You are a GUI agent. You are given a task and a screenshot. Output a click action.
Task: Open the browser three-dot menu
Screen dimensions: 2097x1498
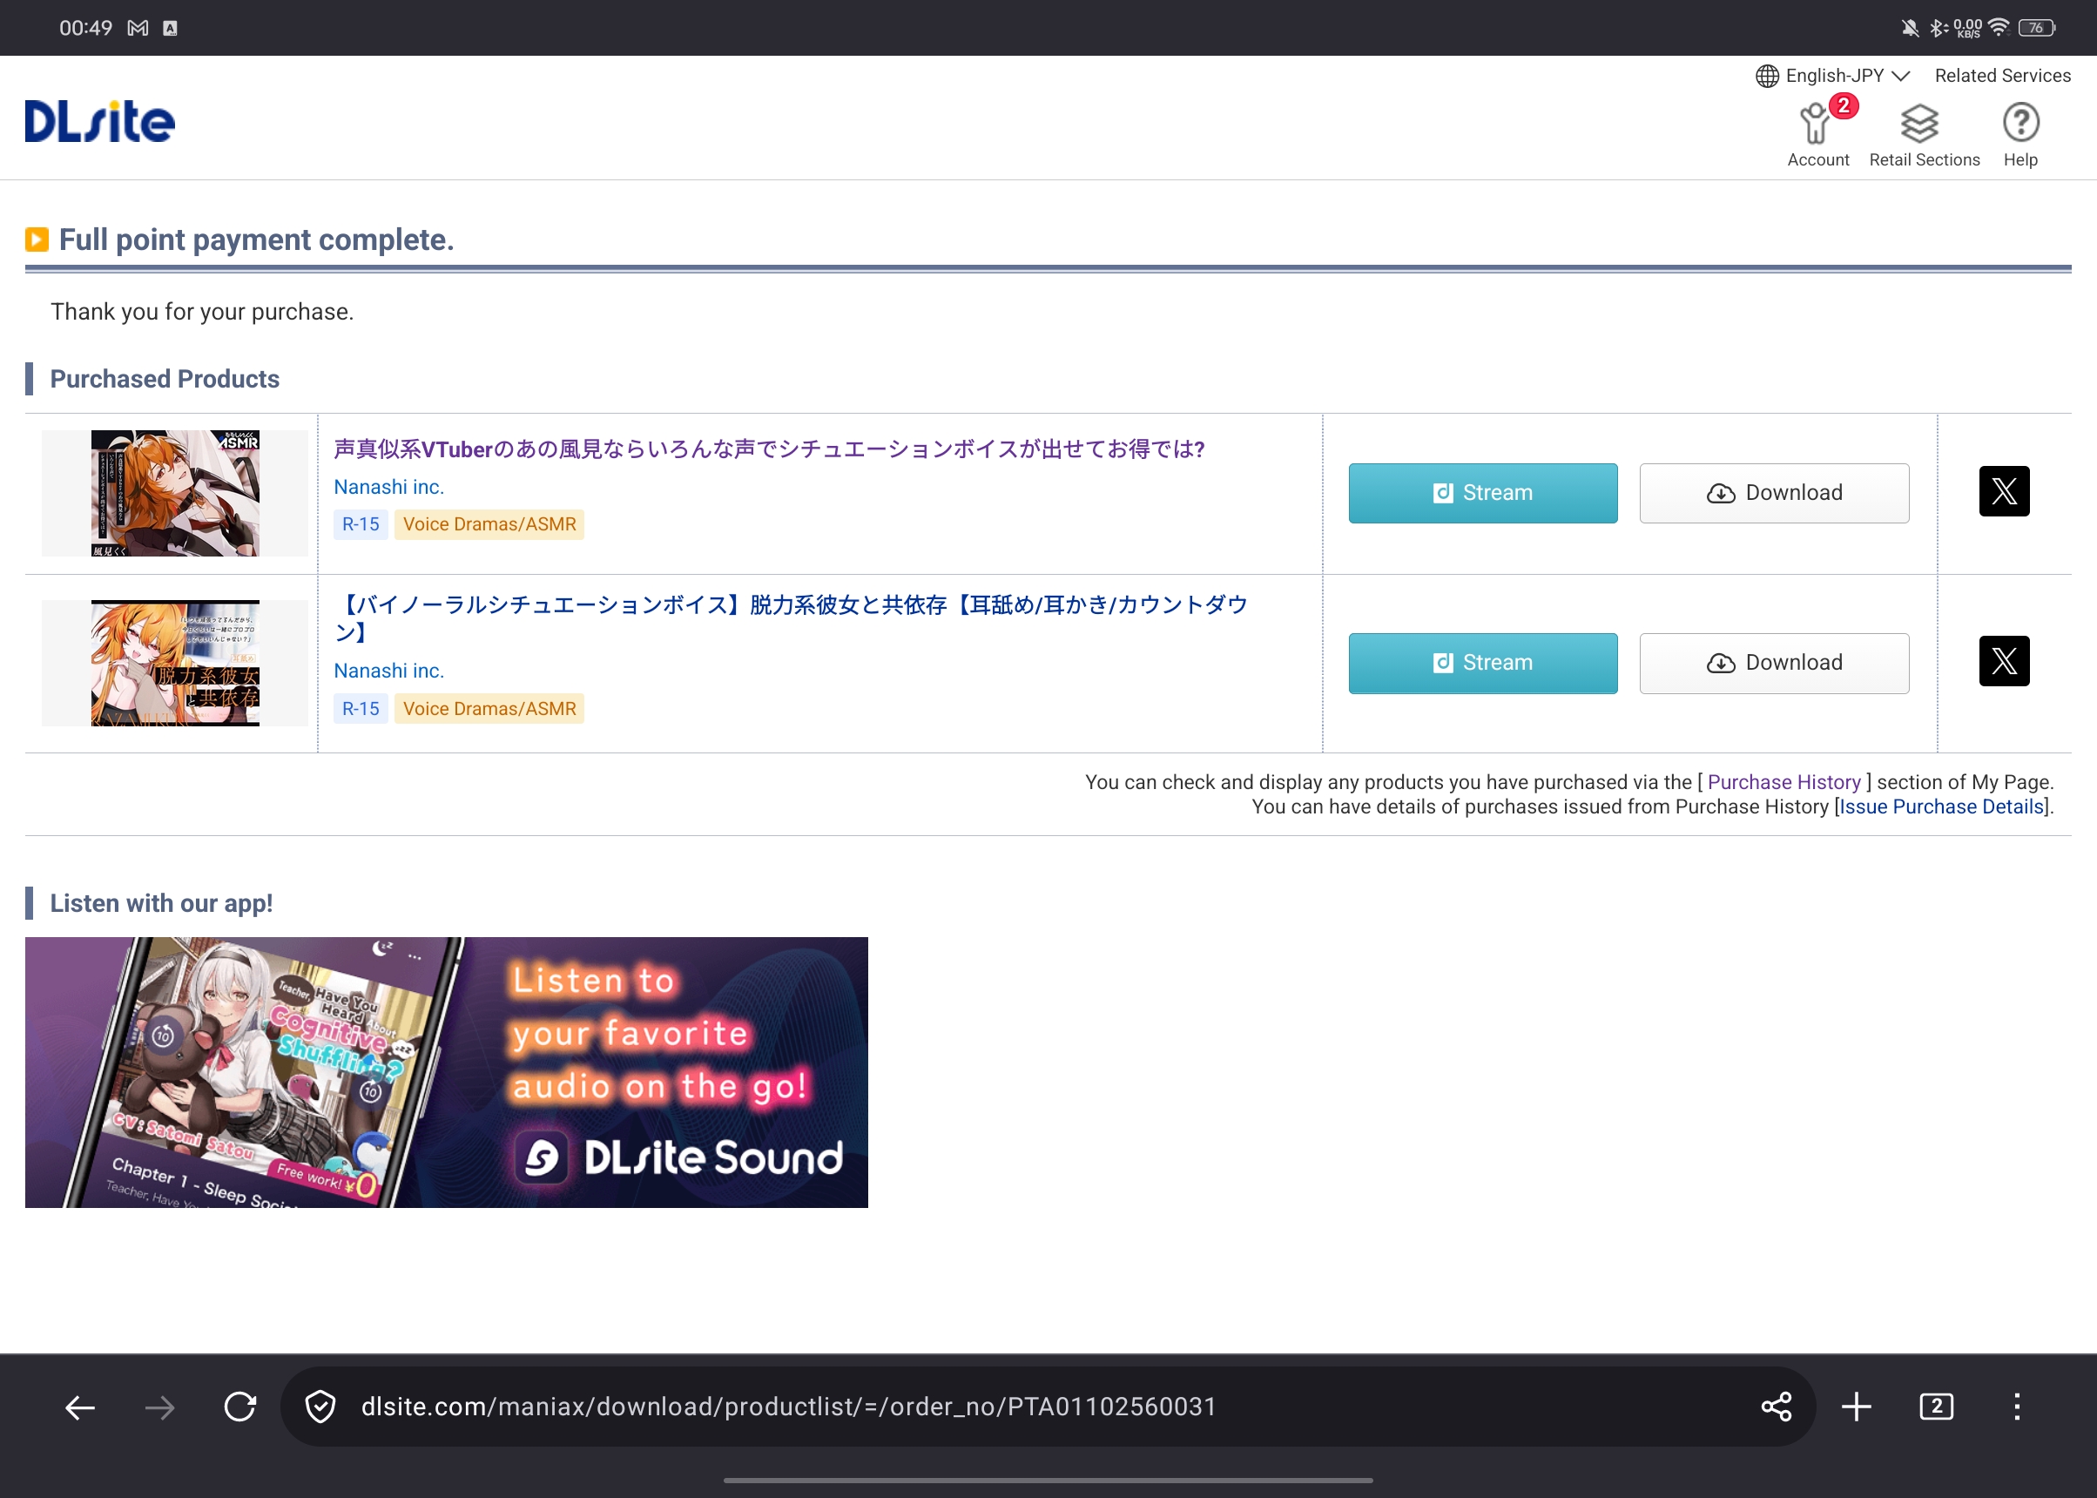click(2017, 1407)
